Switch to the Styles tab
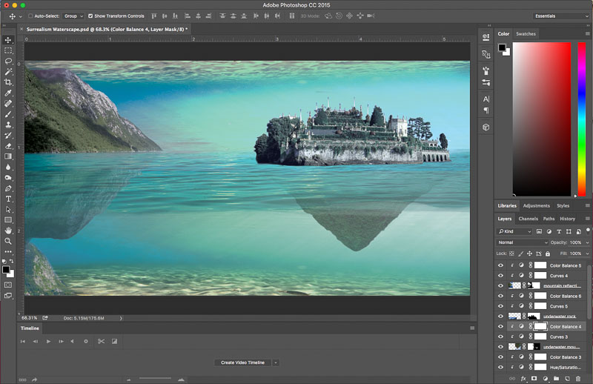 point(563,206)
